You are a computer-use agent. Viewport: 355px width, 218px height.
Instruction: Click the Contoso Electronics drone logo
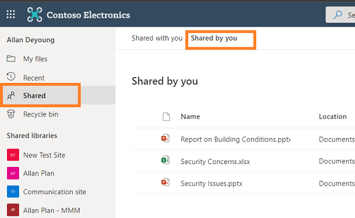(34, 14)
